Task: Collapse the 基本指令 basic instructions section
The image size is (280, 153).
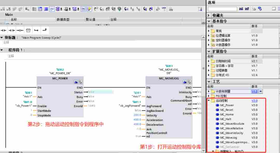Action: pyautogui.click(x=209, y=21)
